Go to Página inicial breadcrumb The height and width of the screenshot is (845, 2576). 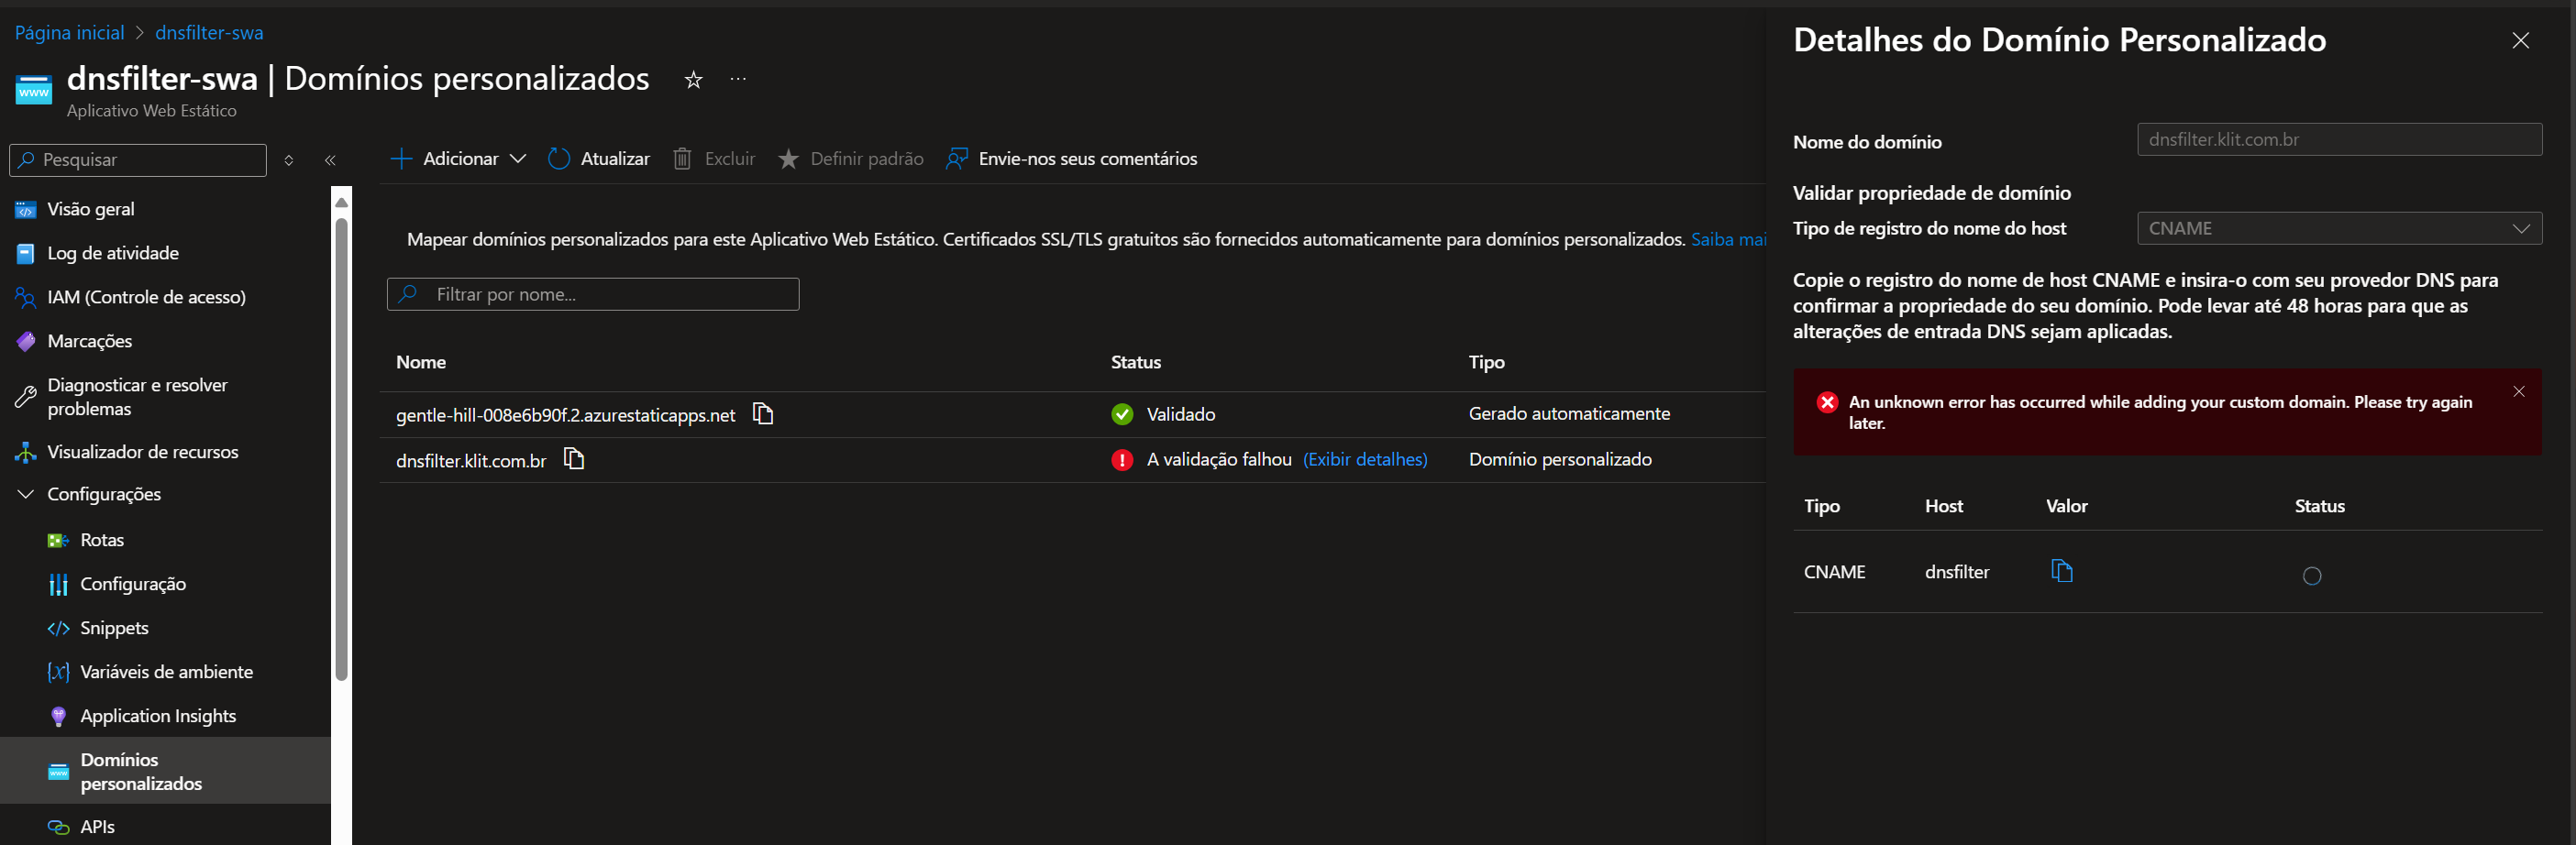[x=70, y=33]
